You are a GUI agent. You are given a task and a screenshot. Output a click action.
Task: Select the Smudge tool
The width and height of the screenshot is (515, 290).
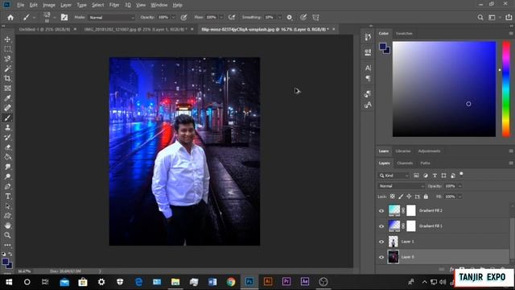(7, 167)
